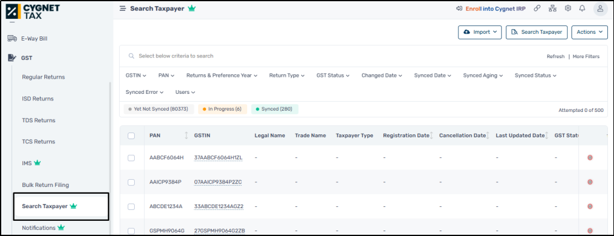Open the notifications bell icon
The width and height of the screenshot is (614, 236).
(582, 8)
